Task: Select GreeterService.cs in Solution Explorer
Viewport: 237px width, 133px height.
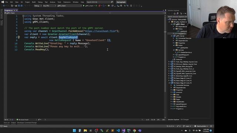Action: coord(186,52)
